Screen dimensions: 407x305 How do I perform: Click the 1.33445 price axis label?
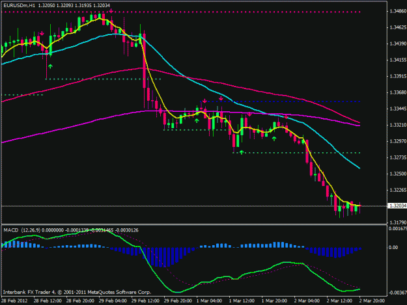point(398,109)
